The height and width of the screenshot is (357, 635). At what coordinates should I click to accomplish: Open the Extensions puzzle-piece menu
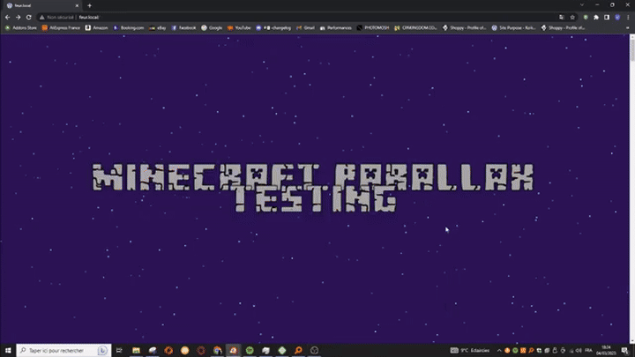coord(596,18)
